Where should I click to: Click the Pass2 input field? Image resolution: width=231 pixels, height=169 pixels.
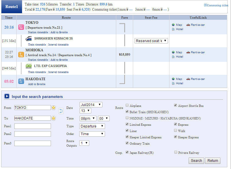tap(33, 134)
